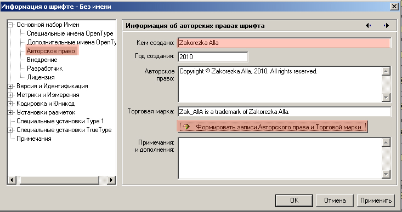
Task: Click the Год создания input field
Action: (x=213, y=57)
